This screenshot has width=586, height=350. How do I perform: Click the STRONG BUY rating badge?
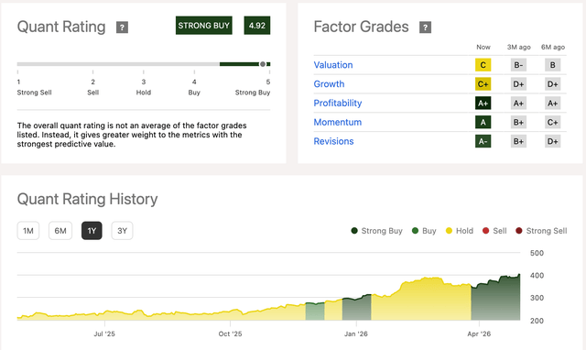[203, 26]
